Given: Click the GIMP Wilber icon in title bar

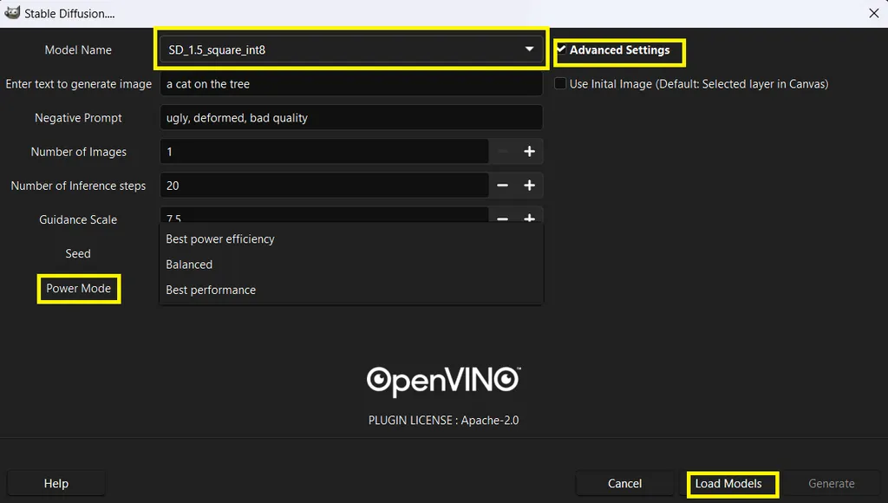Looking at the screenshot, I should click(12, 13).
